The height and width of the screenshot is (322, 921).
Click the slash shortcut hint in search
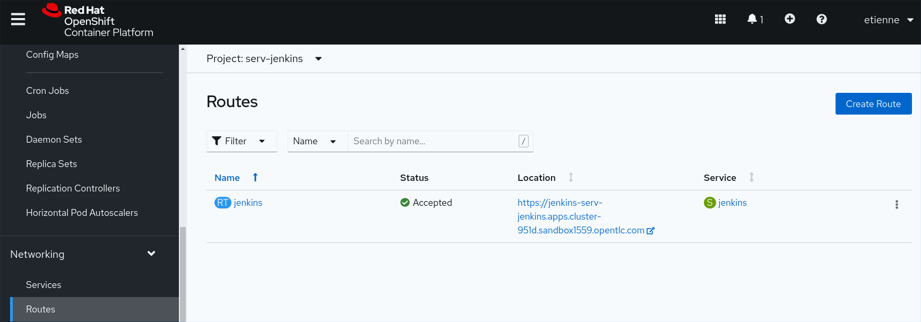tap(523, 141)
